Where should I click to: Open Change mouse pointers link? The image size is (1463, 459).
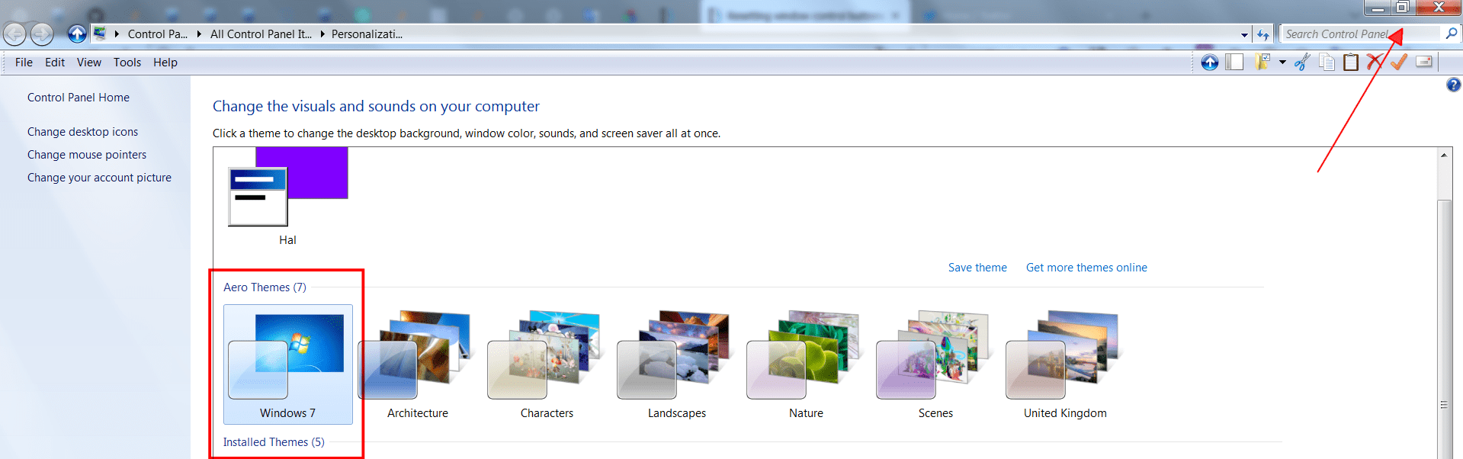tap(87, 155)
